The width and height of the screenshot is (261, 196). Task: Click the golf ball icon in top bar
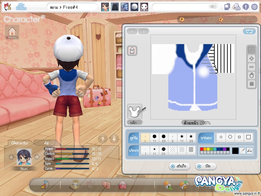pos(134,7)
